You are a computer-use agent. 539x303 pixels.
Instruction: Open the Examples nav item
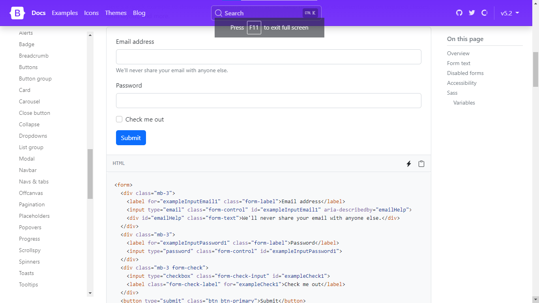pyautogui.click(x=65, y=13)
